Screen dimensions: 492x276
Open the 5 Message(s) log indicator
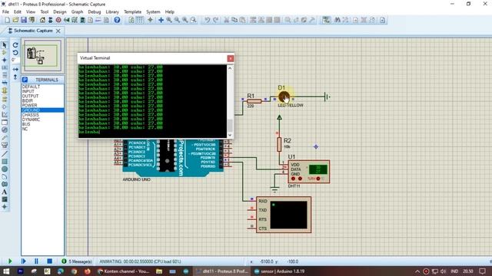(x=77, y=261)
